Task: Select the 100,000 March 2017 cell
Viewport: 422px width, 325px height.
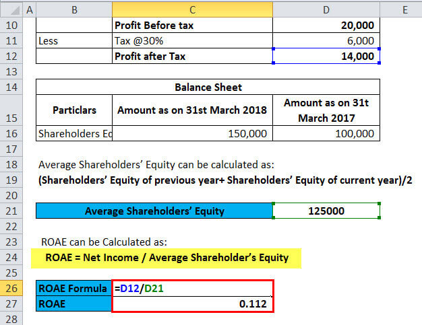Action: 326,133
